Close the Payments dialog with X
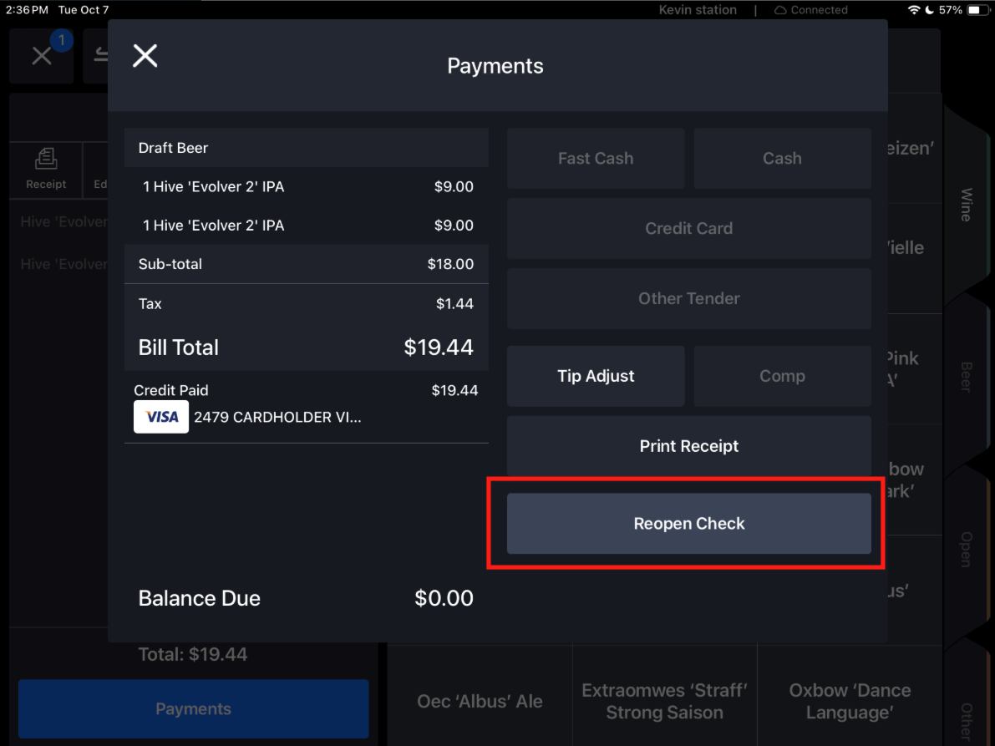This screenshot has width=995, height=746. [x=145, y=56]
